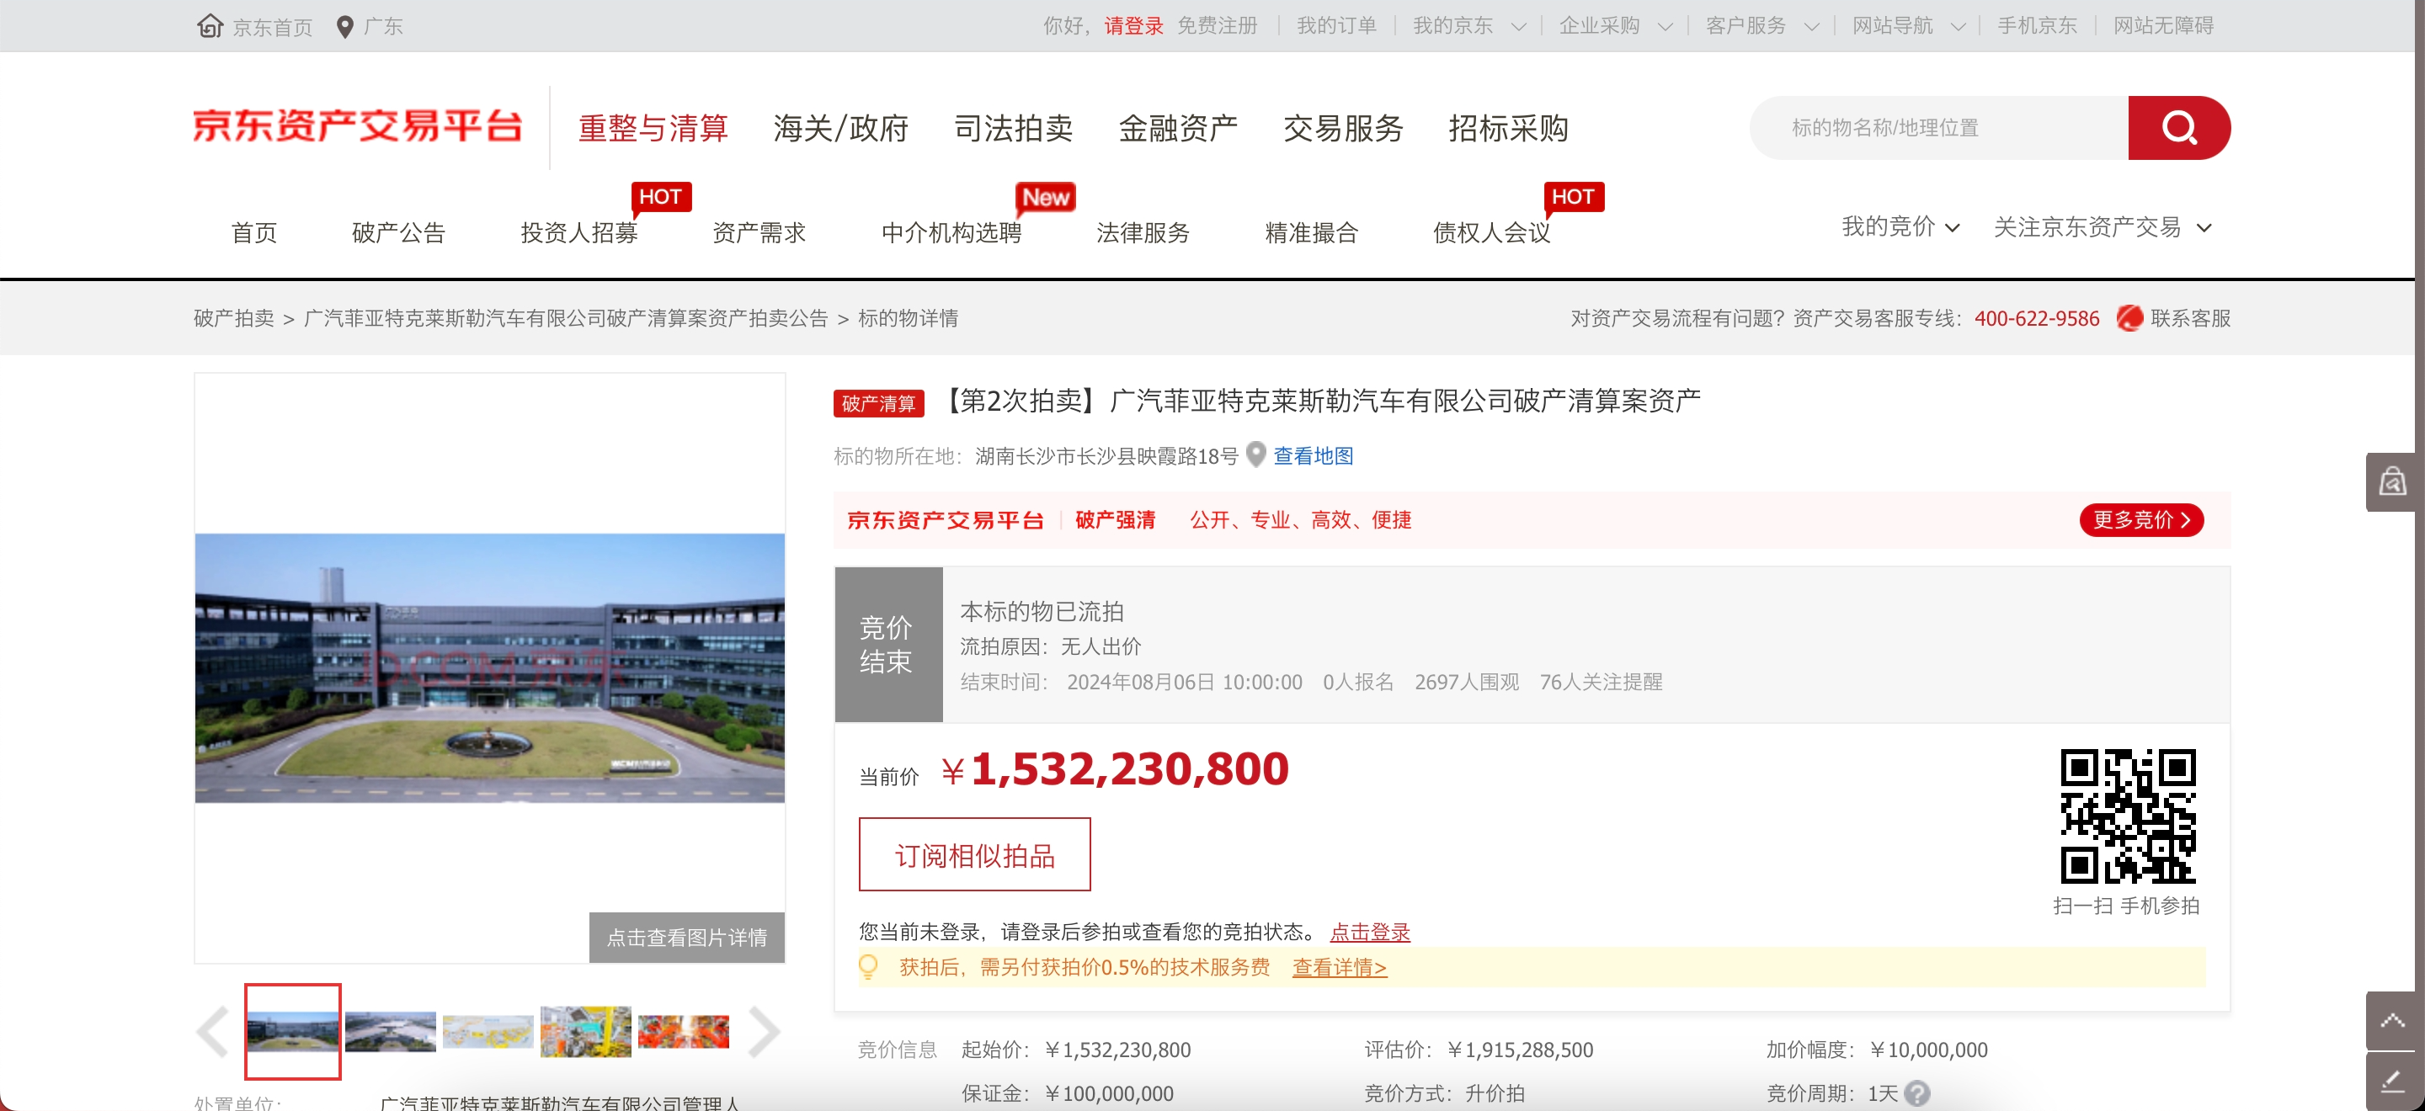Click the scroll-to-top arrow on sidebar
2425x1111 pixels.
click(2392, 1021)
